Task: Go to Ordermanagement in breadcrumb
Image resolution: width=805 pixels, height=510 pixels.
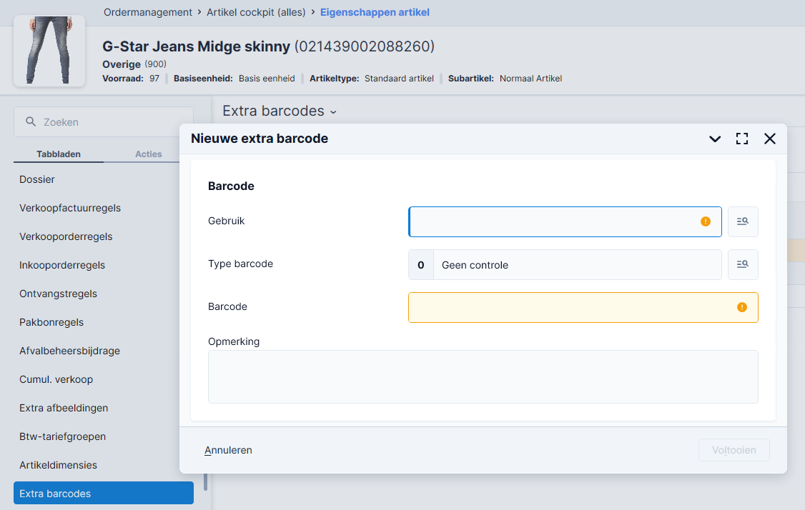Action: pos(148,12)
